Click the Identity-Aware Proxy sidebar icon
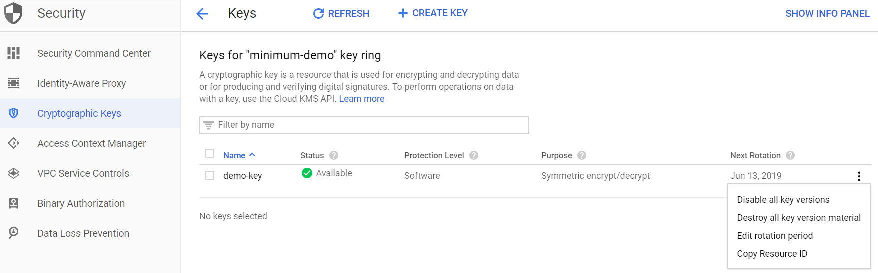The image size is (878, 273). (14, 83)
